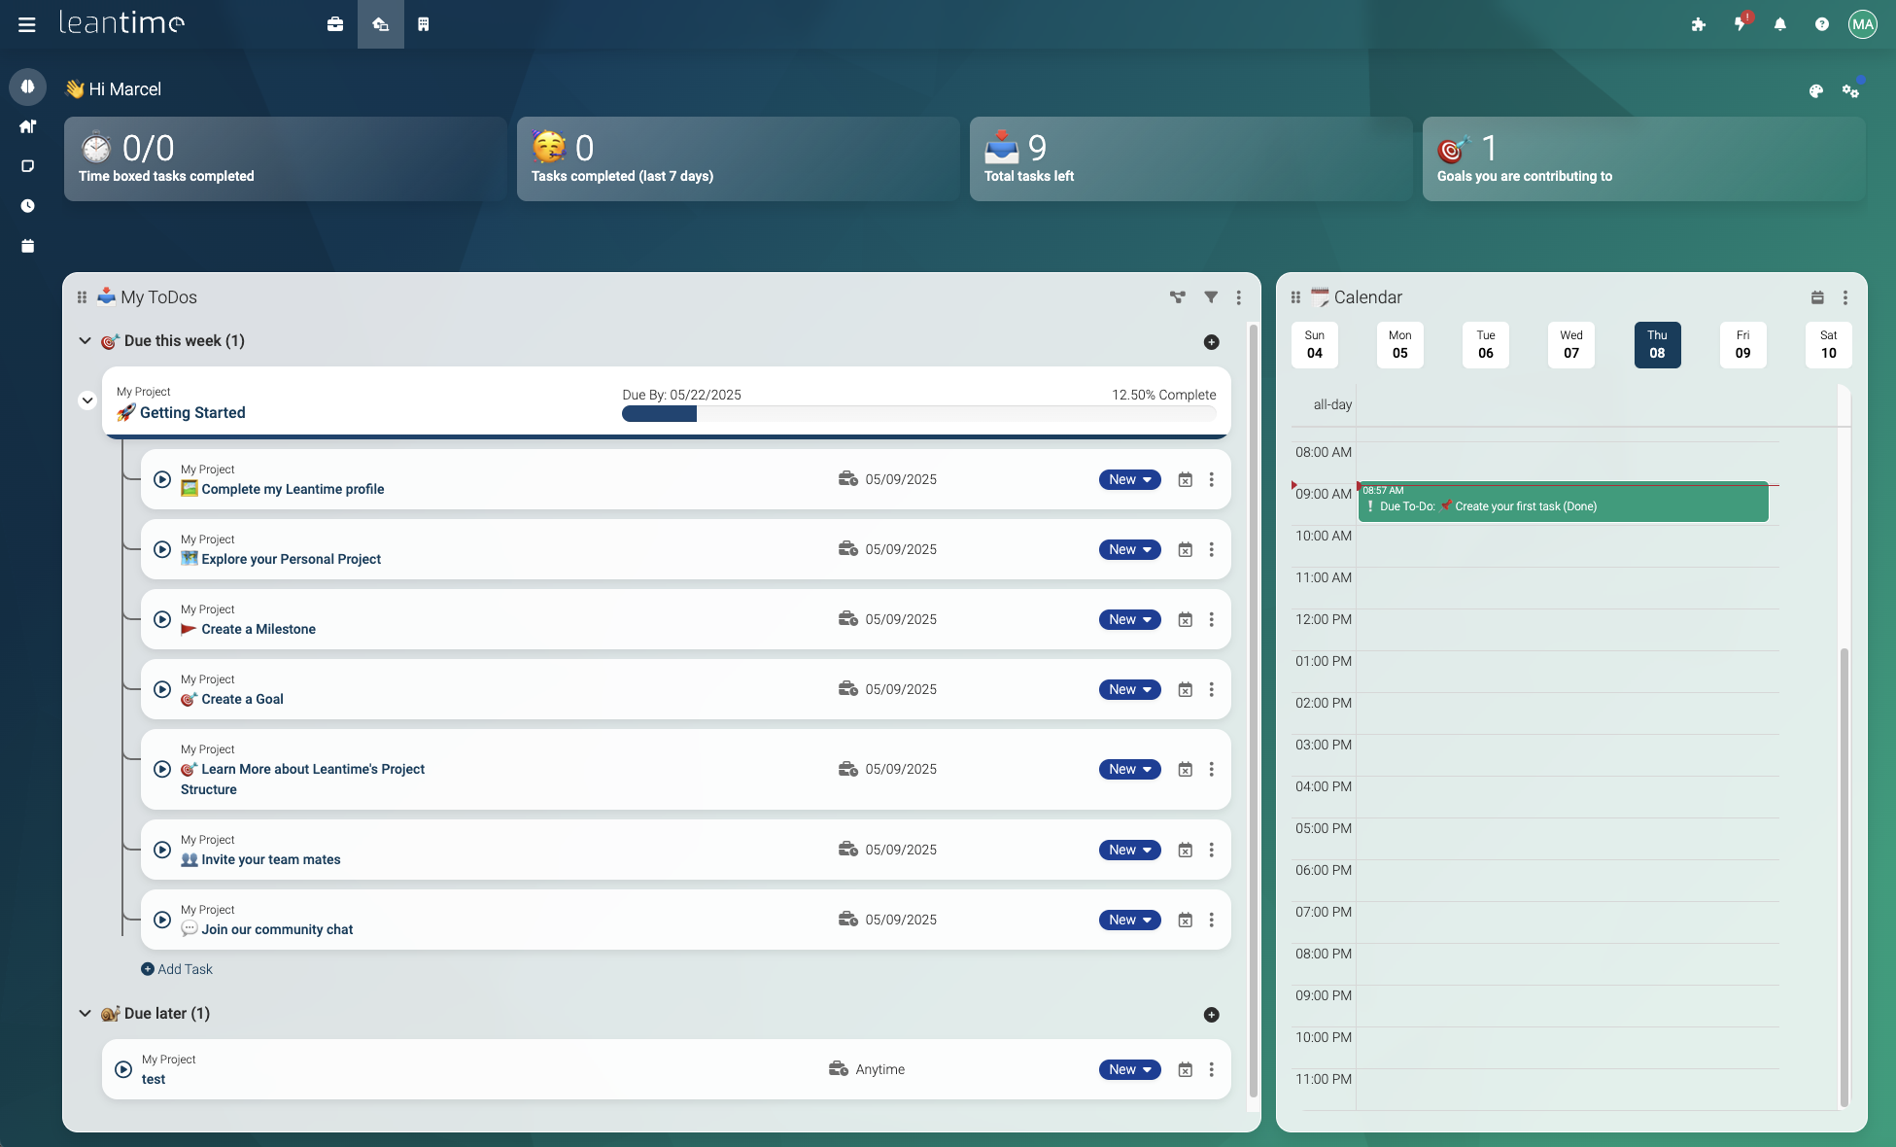Open the filter funnel in My ToDos panel
1896x1147 pixels.
[x=1210, y=297]
